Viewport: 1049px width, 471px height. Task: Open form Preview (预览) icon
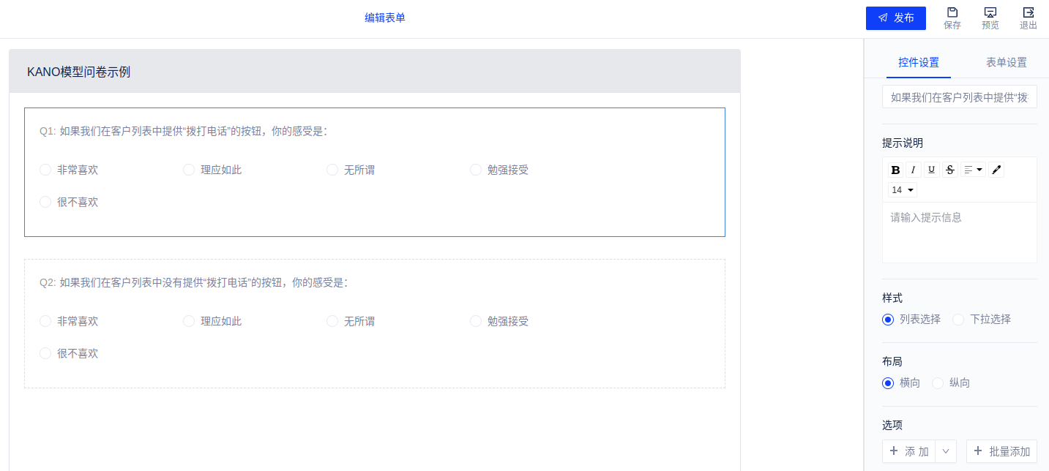pos(990,13)
